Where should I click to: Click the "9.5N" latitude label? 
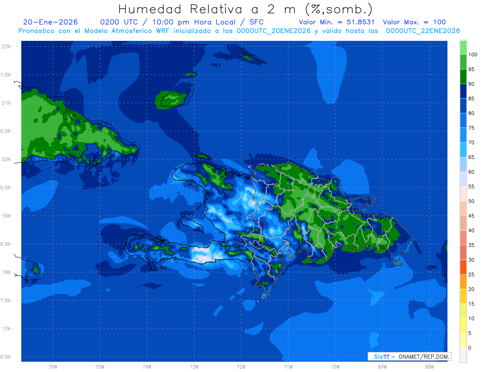pos(6,187)
